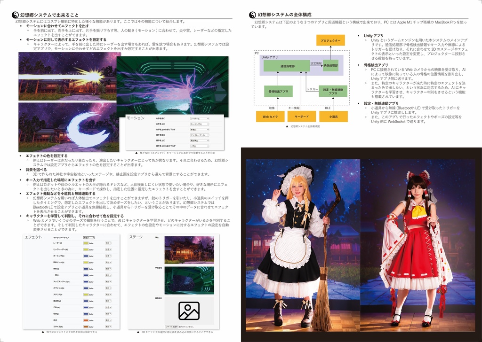Click the yellow Web カメラ block
The image size is (482, 342).
click(270, 117)
